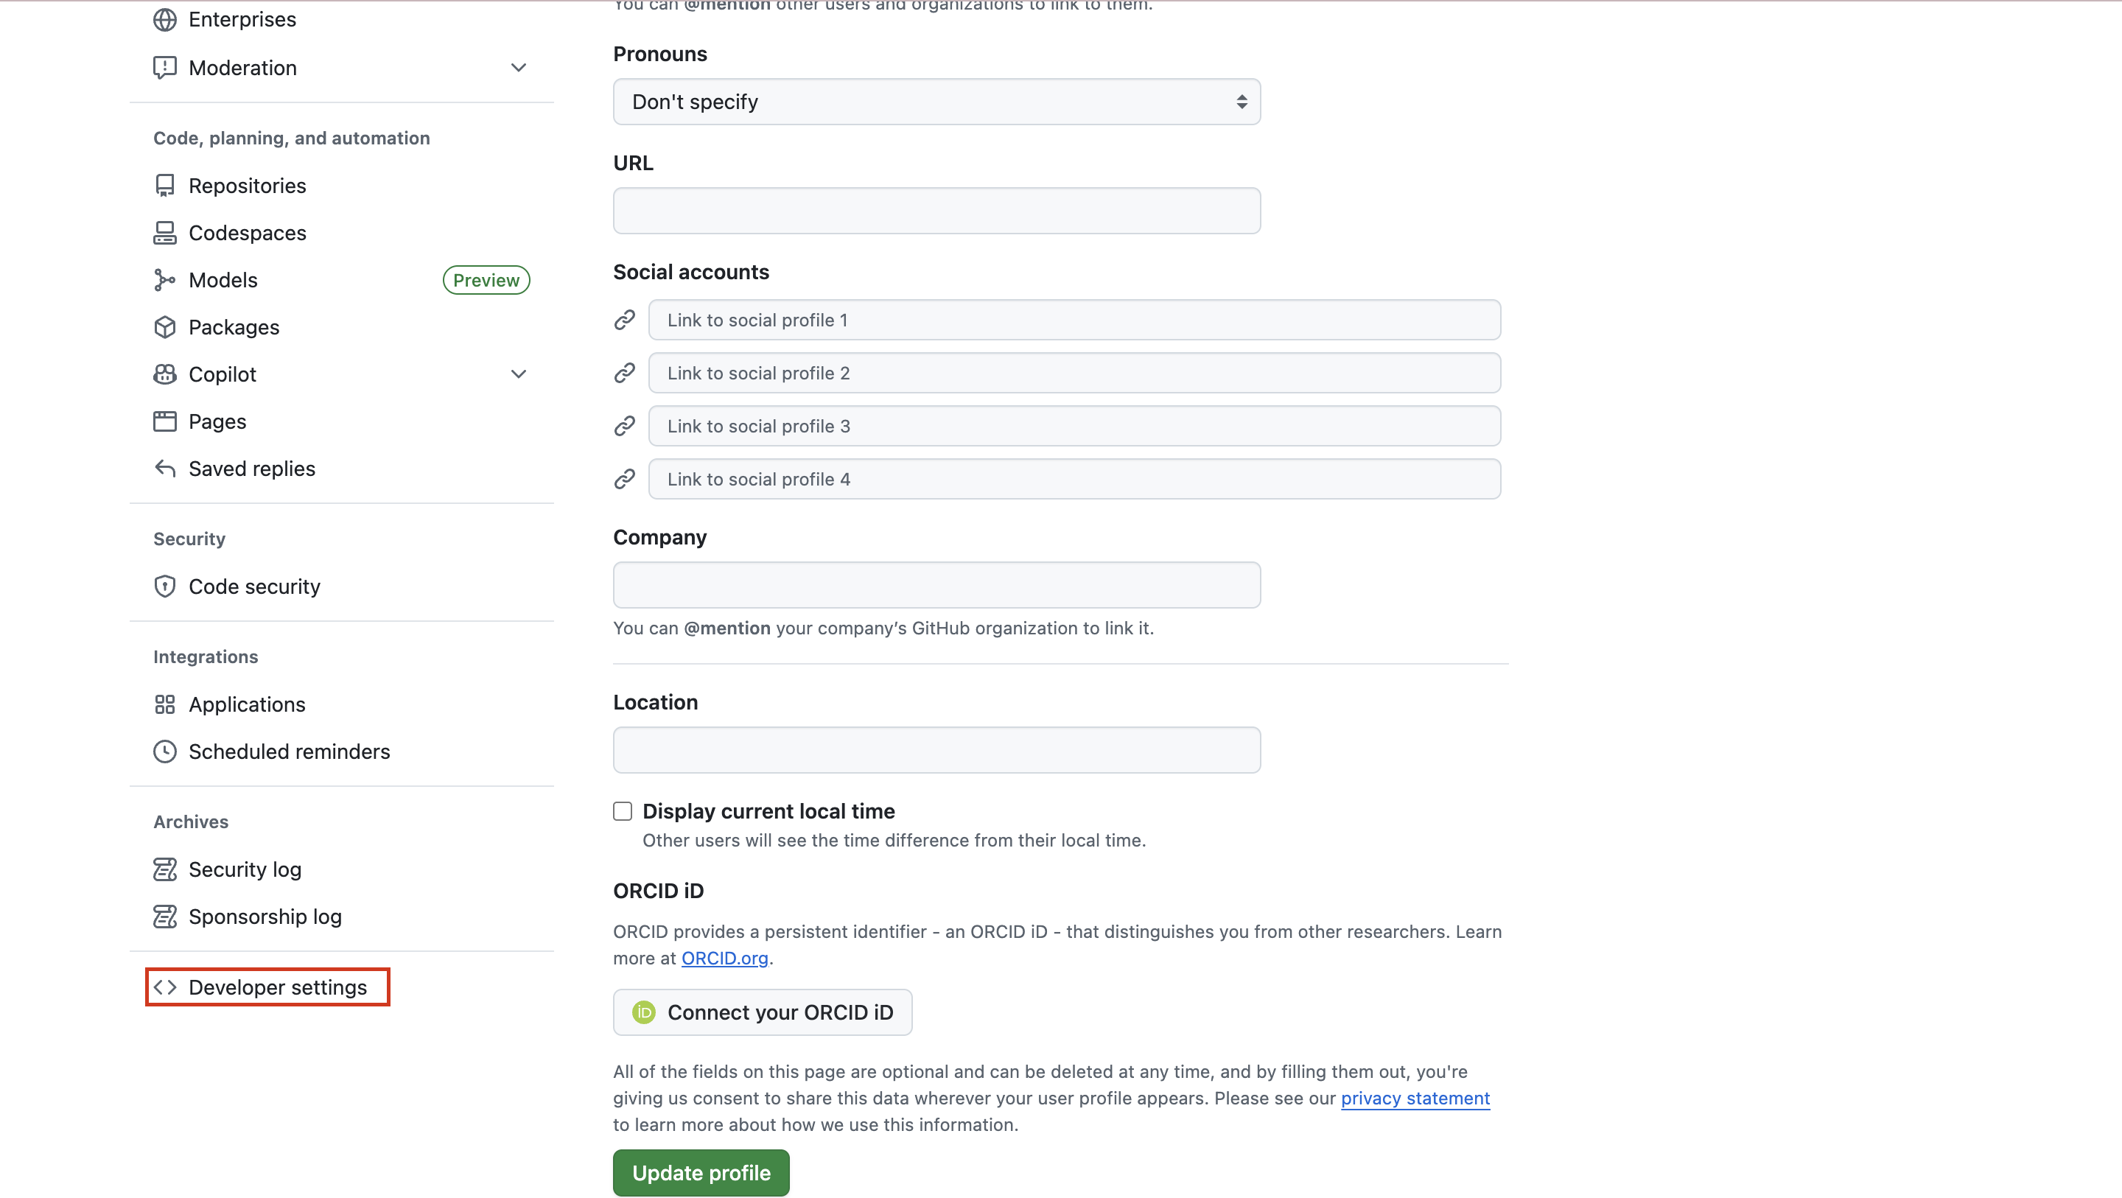Go to Applications settings

pyautogui.click(x=246, y=704)
